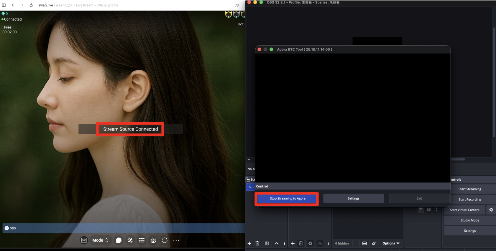Move source up with the arrow icon

click(x=320, y=243)
